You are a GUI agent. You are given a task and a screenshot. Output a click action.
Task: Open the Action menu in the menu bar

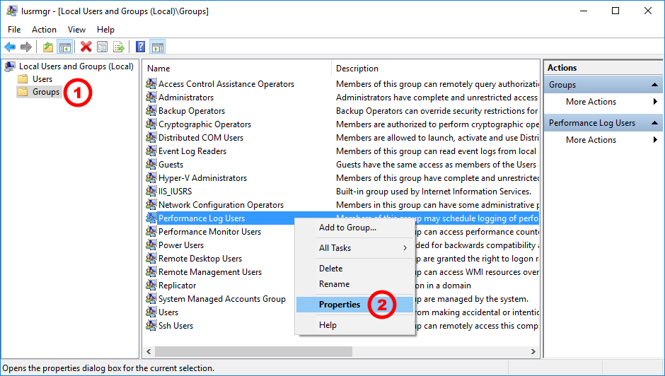(x=44, y=30)
